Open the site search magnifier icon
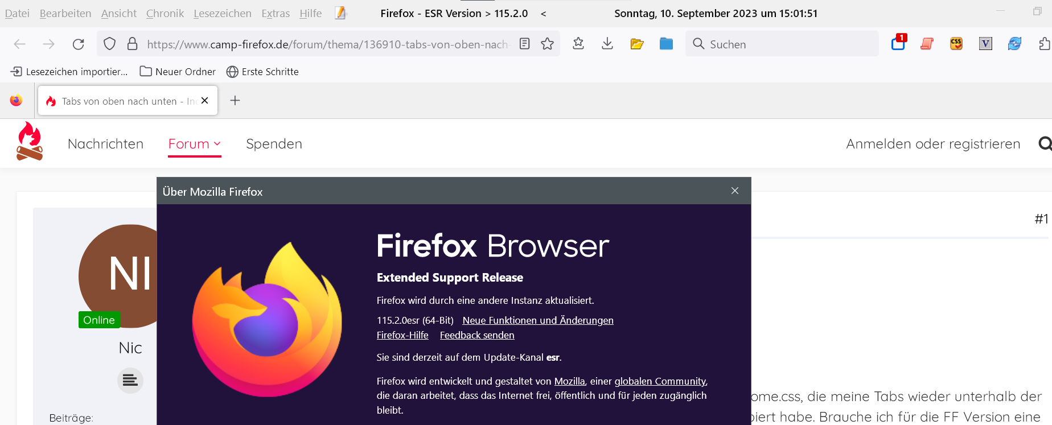Screen dimensions: 1052x425 [x=1045, y=144]
